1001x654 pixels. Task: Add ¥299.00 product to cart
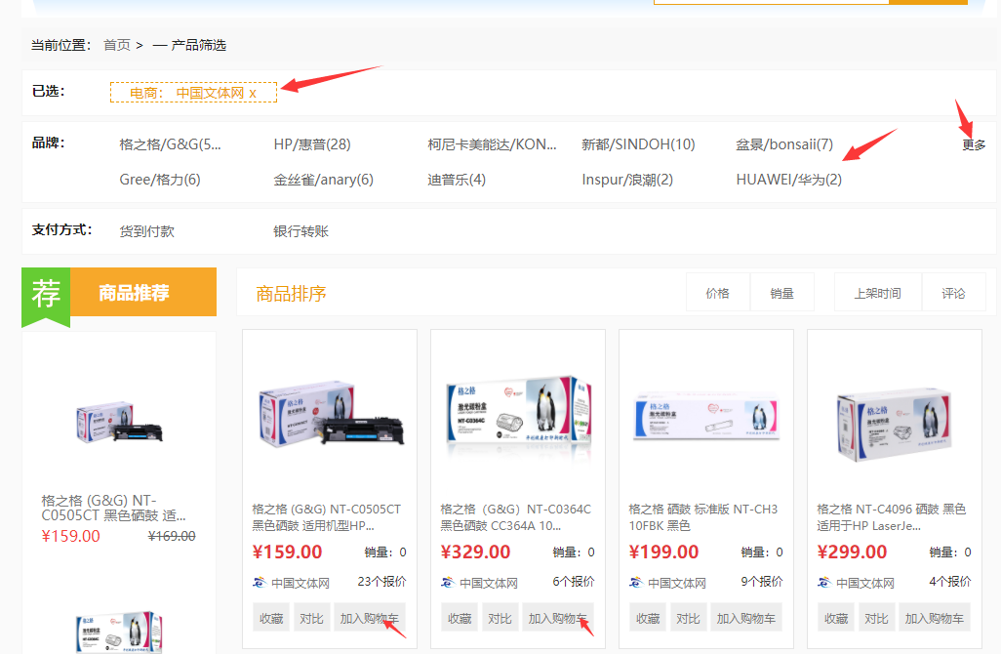pos(934,618)
